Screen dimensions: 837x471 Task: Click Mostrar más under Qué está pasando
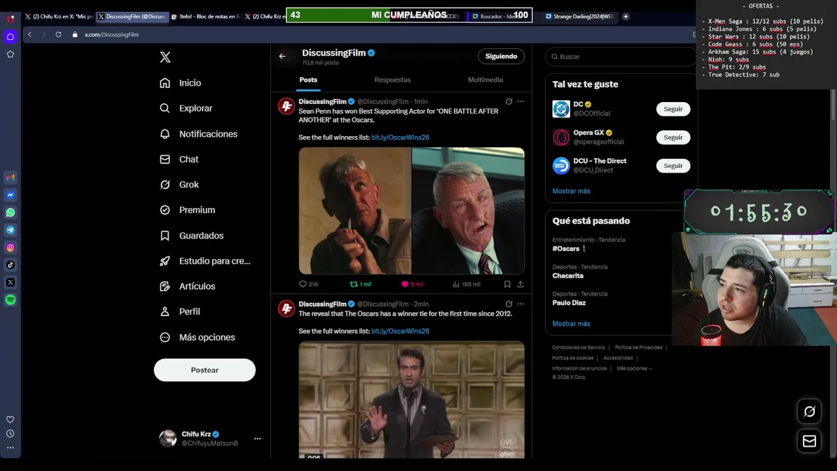(x=571, y=324)
